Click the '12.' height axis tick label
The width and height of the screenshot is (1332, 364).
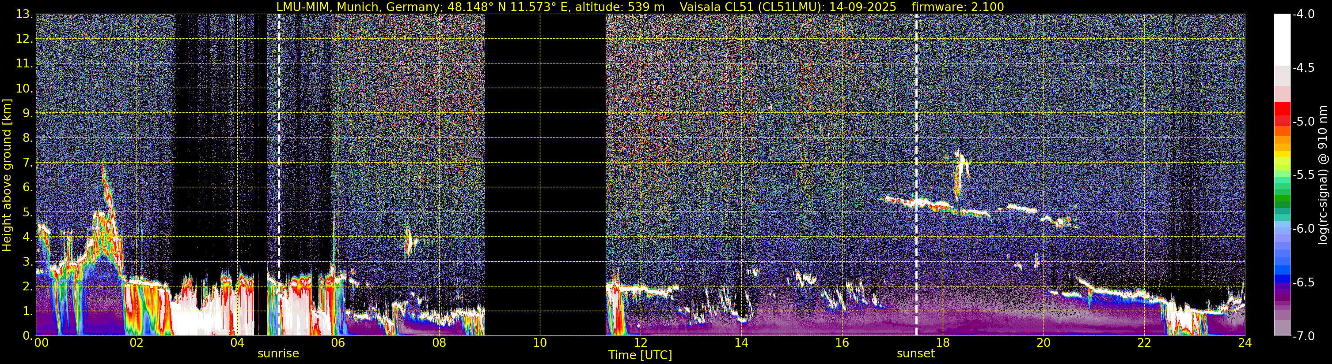tap(25, 39)
